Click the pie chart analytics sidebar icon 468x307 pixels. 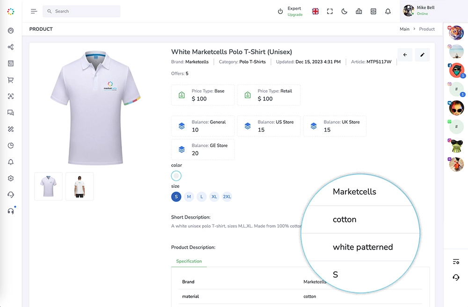11,145
